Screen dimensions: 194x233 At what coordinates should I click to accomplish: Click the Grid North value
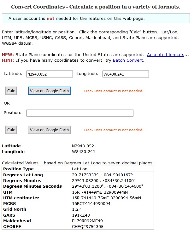pyautogui.click(x=76, y=209)
